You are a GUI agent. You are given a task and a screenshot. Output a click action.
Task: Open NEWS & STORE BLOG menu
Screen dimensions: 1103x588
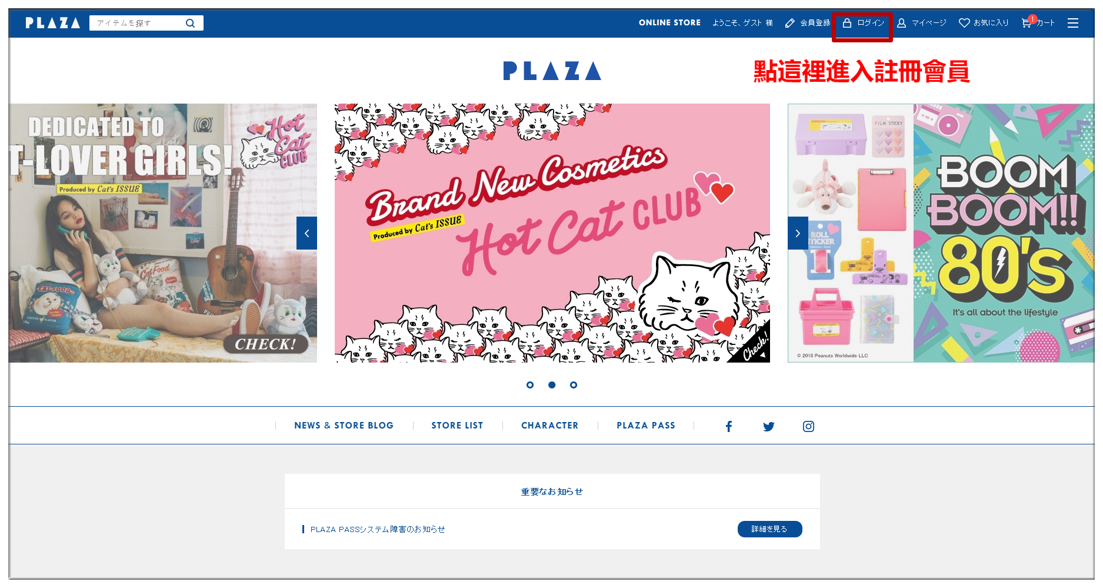pos(344,426)
